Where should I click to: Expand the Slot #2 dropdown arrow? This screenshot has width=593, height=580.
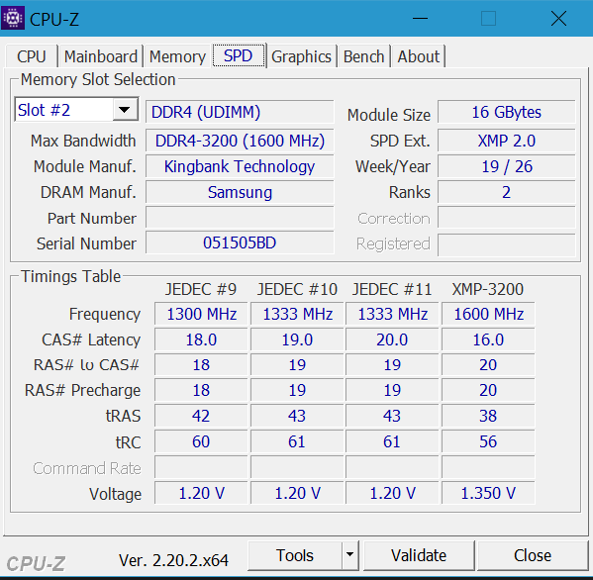point(125,110)
